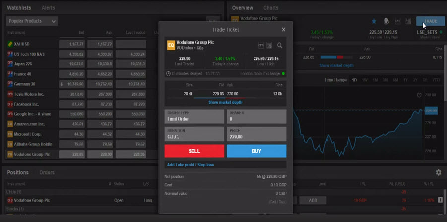This screenshot has height=222, width=447.
Task: Select the 3Y time range
Action: coord(415,80)
